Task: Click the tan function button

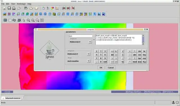Action: pos(139,58)
